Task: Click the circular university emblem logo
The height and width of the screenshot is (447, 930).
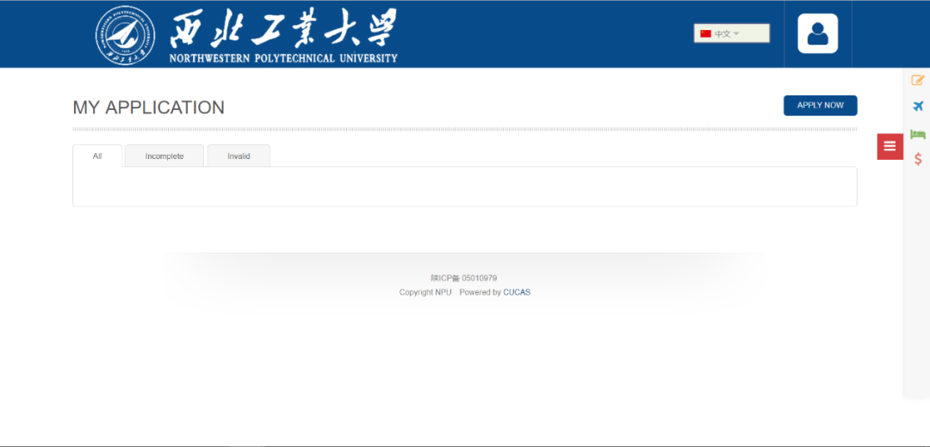Action: point(125,35)
